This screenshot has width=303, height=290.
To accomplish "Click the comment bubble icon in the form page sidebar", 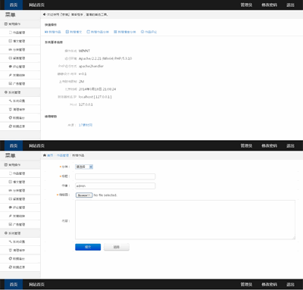I will pos(11,207).
